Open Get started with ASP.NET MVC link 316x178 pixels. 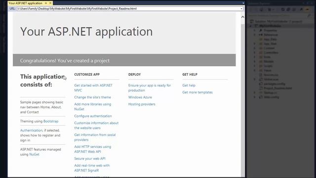[93, 88]
